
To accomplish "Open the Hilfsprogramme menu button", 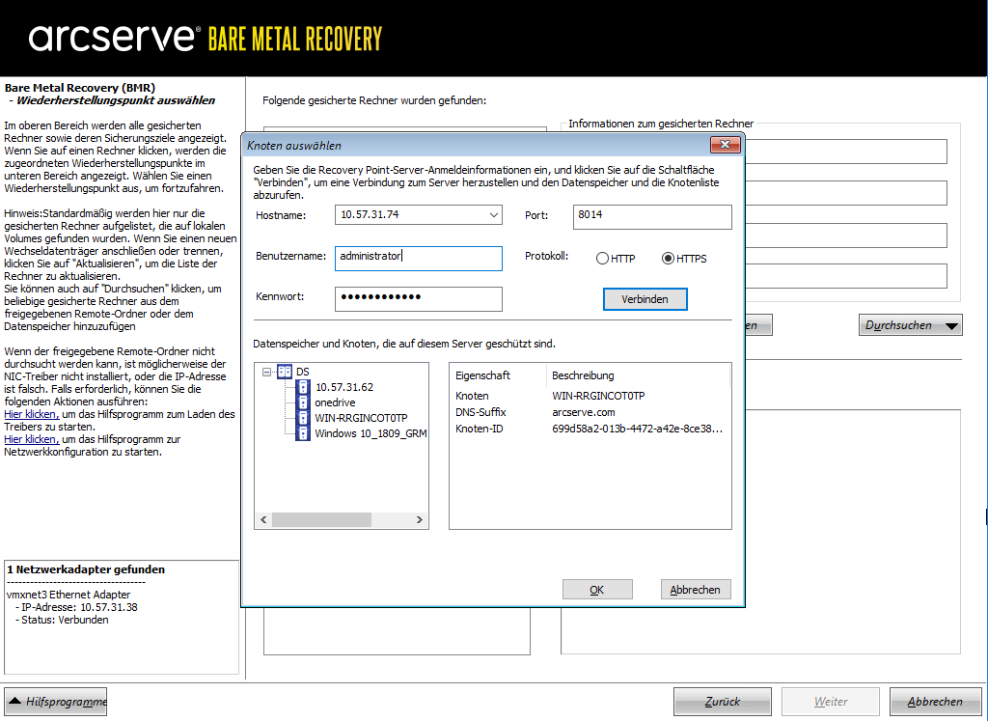I will [55, 702].
